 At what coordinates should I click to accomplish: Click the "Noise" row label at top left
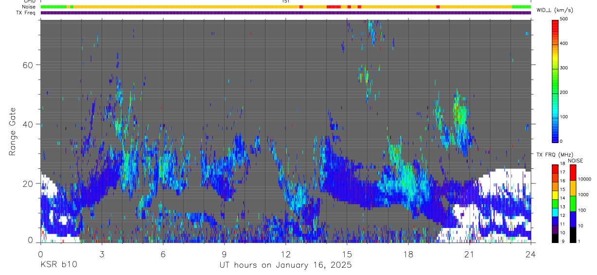tap(29, 7)
